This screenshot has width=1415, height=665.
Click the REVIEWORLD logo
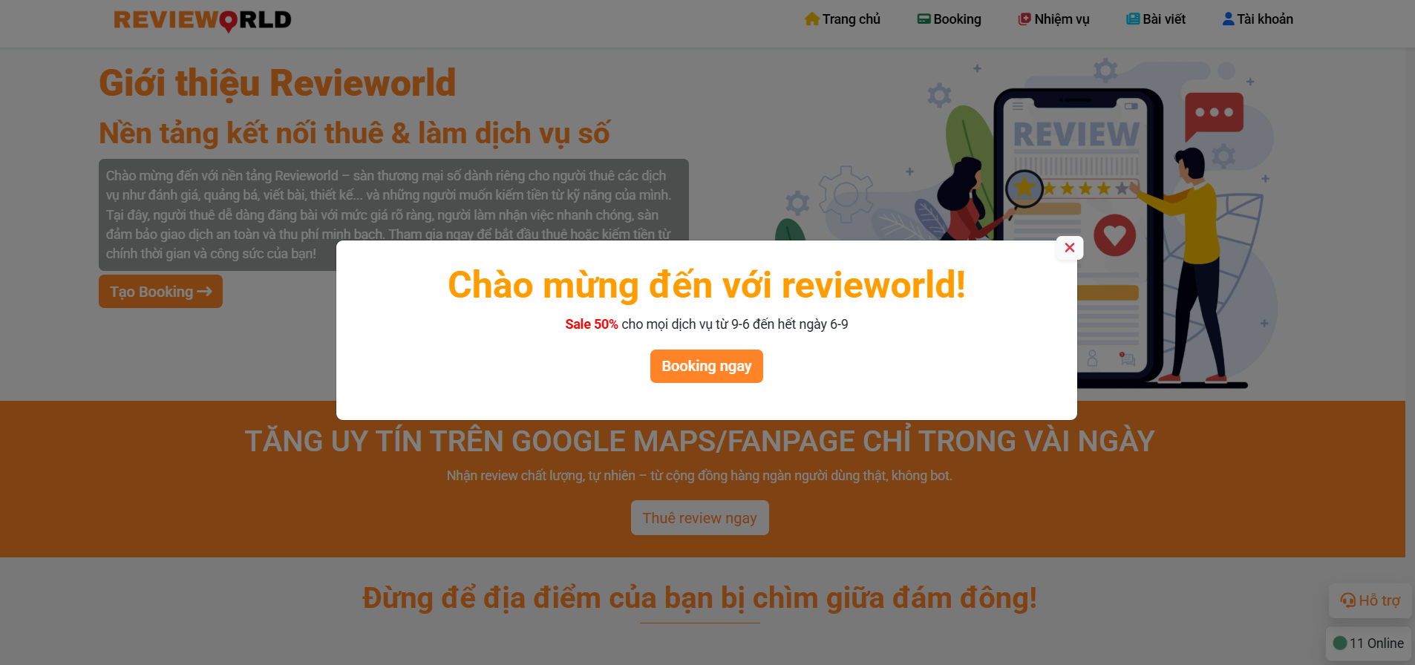point(202,20)
